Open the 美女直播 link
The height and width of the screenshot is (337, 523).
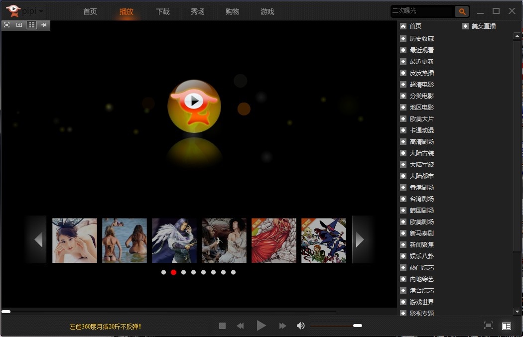coord(483,26)
